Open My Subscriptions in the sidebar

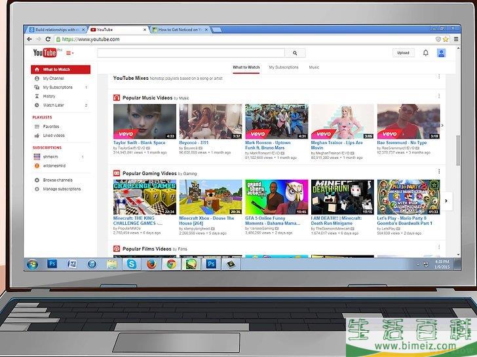(58, 88)
